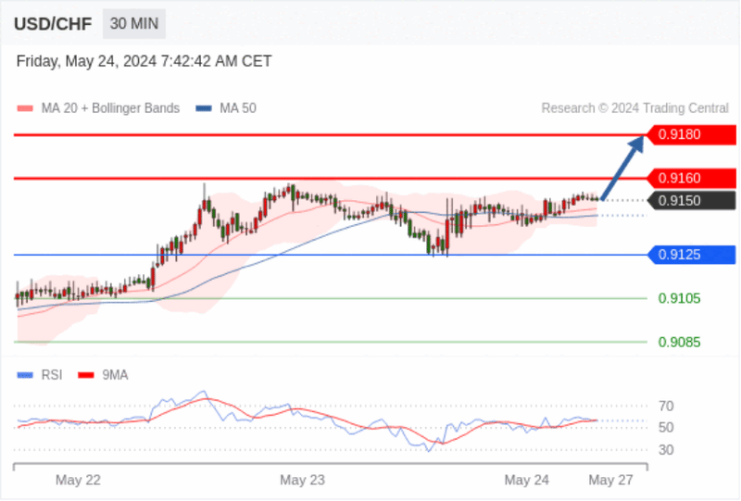
Task: Select the blue 0.9125 pivot price tag
Action: pos(691,255)
